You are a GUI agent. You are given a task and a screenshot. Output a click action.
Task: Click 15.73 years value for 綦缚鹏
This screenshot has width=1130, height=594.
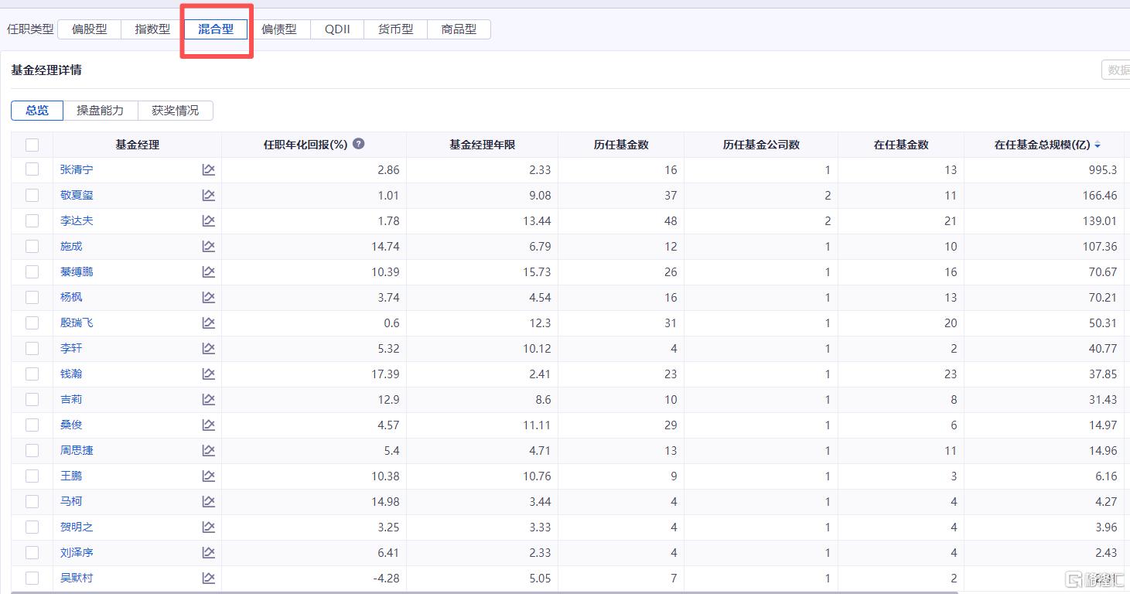[x=537, y=271]
